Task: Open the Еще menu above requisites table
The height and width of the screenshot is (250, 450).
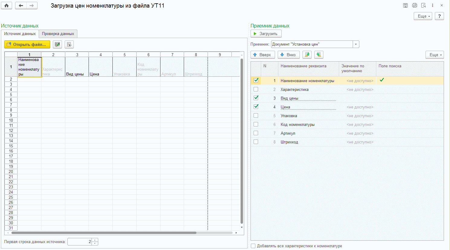Action: coord(435,55)
